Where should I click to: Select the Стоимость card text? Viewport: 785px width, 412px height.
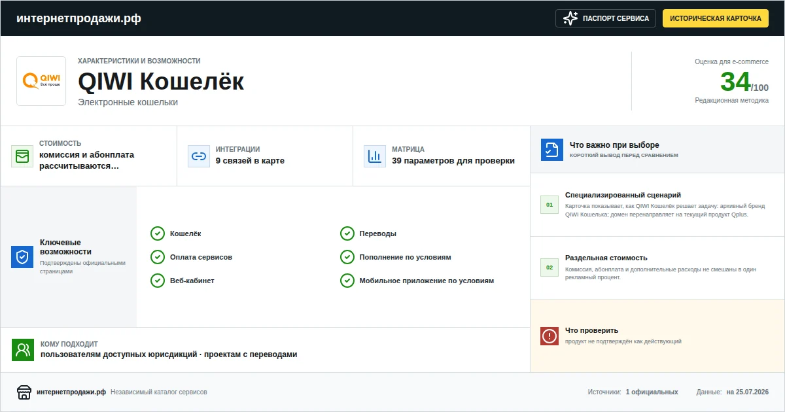(87, 160)
